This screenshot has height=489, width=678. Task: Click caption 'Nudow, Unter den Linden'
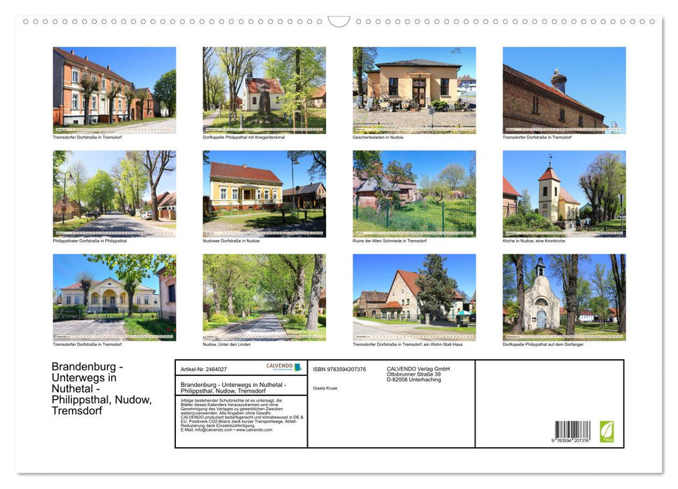coord(226,344)
